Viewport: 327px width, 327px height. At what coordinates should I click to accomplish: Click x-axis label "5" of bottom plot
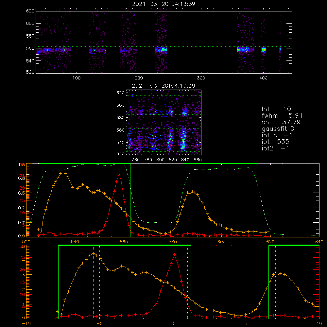tap(246, 323)
